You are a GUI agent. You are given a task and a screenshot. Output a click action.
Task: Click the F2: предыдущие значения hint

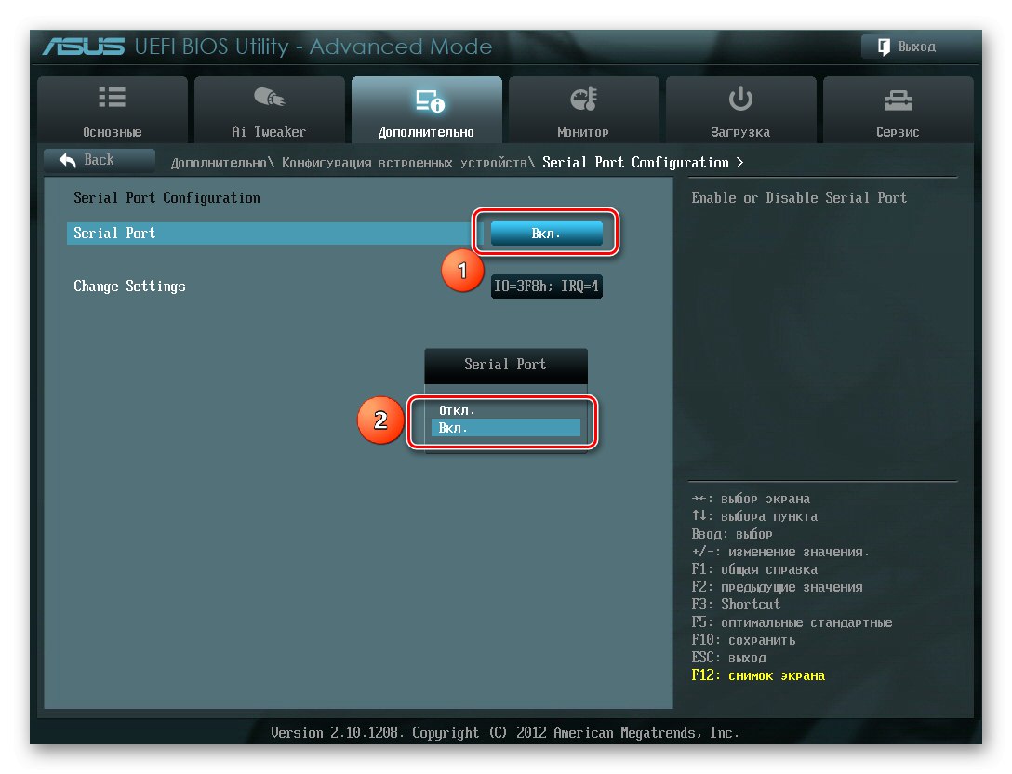click(777, 587)
